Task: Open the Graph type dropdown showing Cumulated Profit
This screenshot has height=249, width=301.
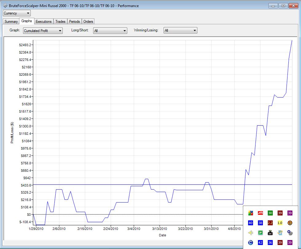Action: click(x=43, y=30)
